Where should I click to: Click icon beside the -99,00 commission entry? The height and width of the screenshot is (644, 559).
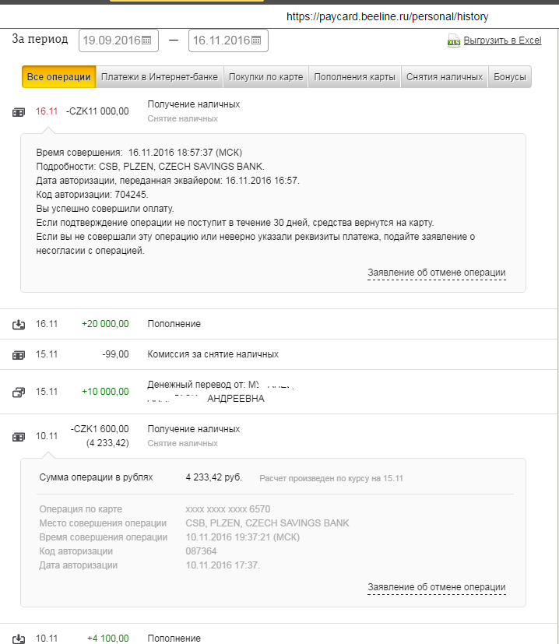[19, 355]
